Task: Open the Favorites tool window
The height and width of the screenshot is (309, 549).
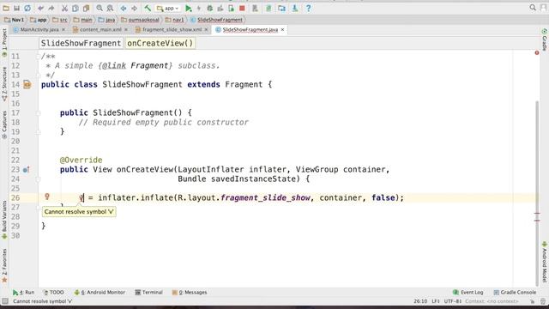Action: 4,265
